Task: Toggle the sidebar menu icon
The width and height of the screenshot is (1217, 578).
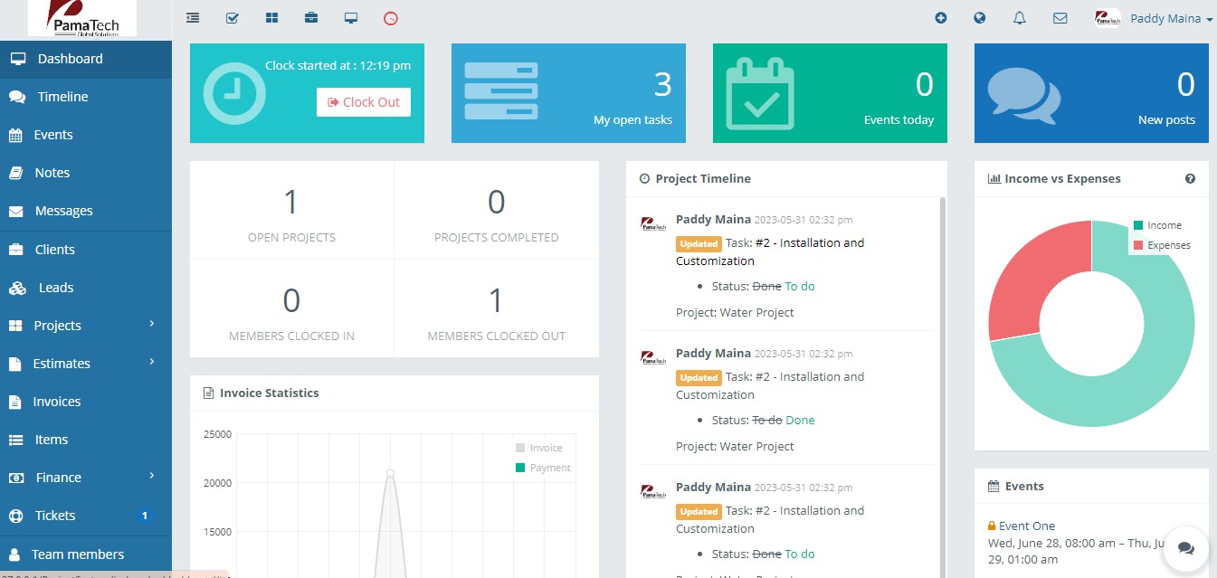Action: click(193, 18)
